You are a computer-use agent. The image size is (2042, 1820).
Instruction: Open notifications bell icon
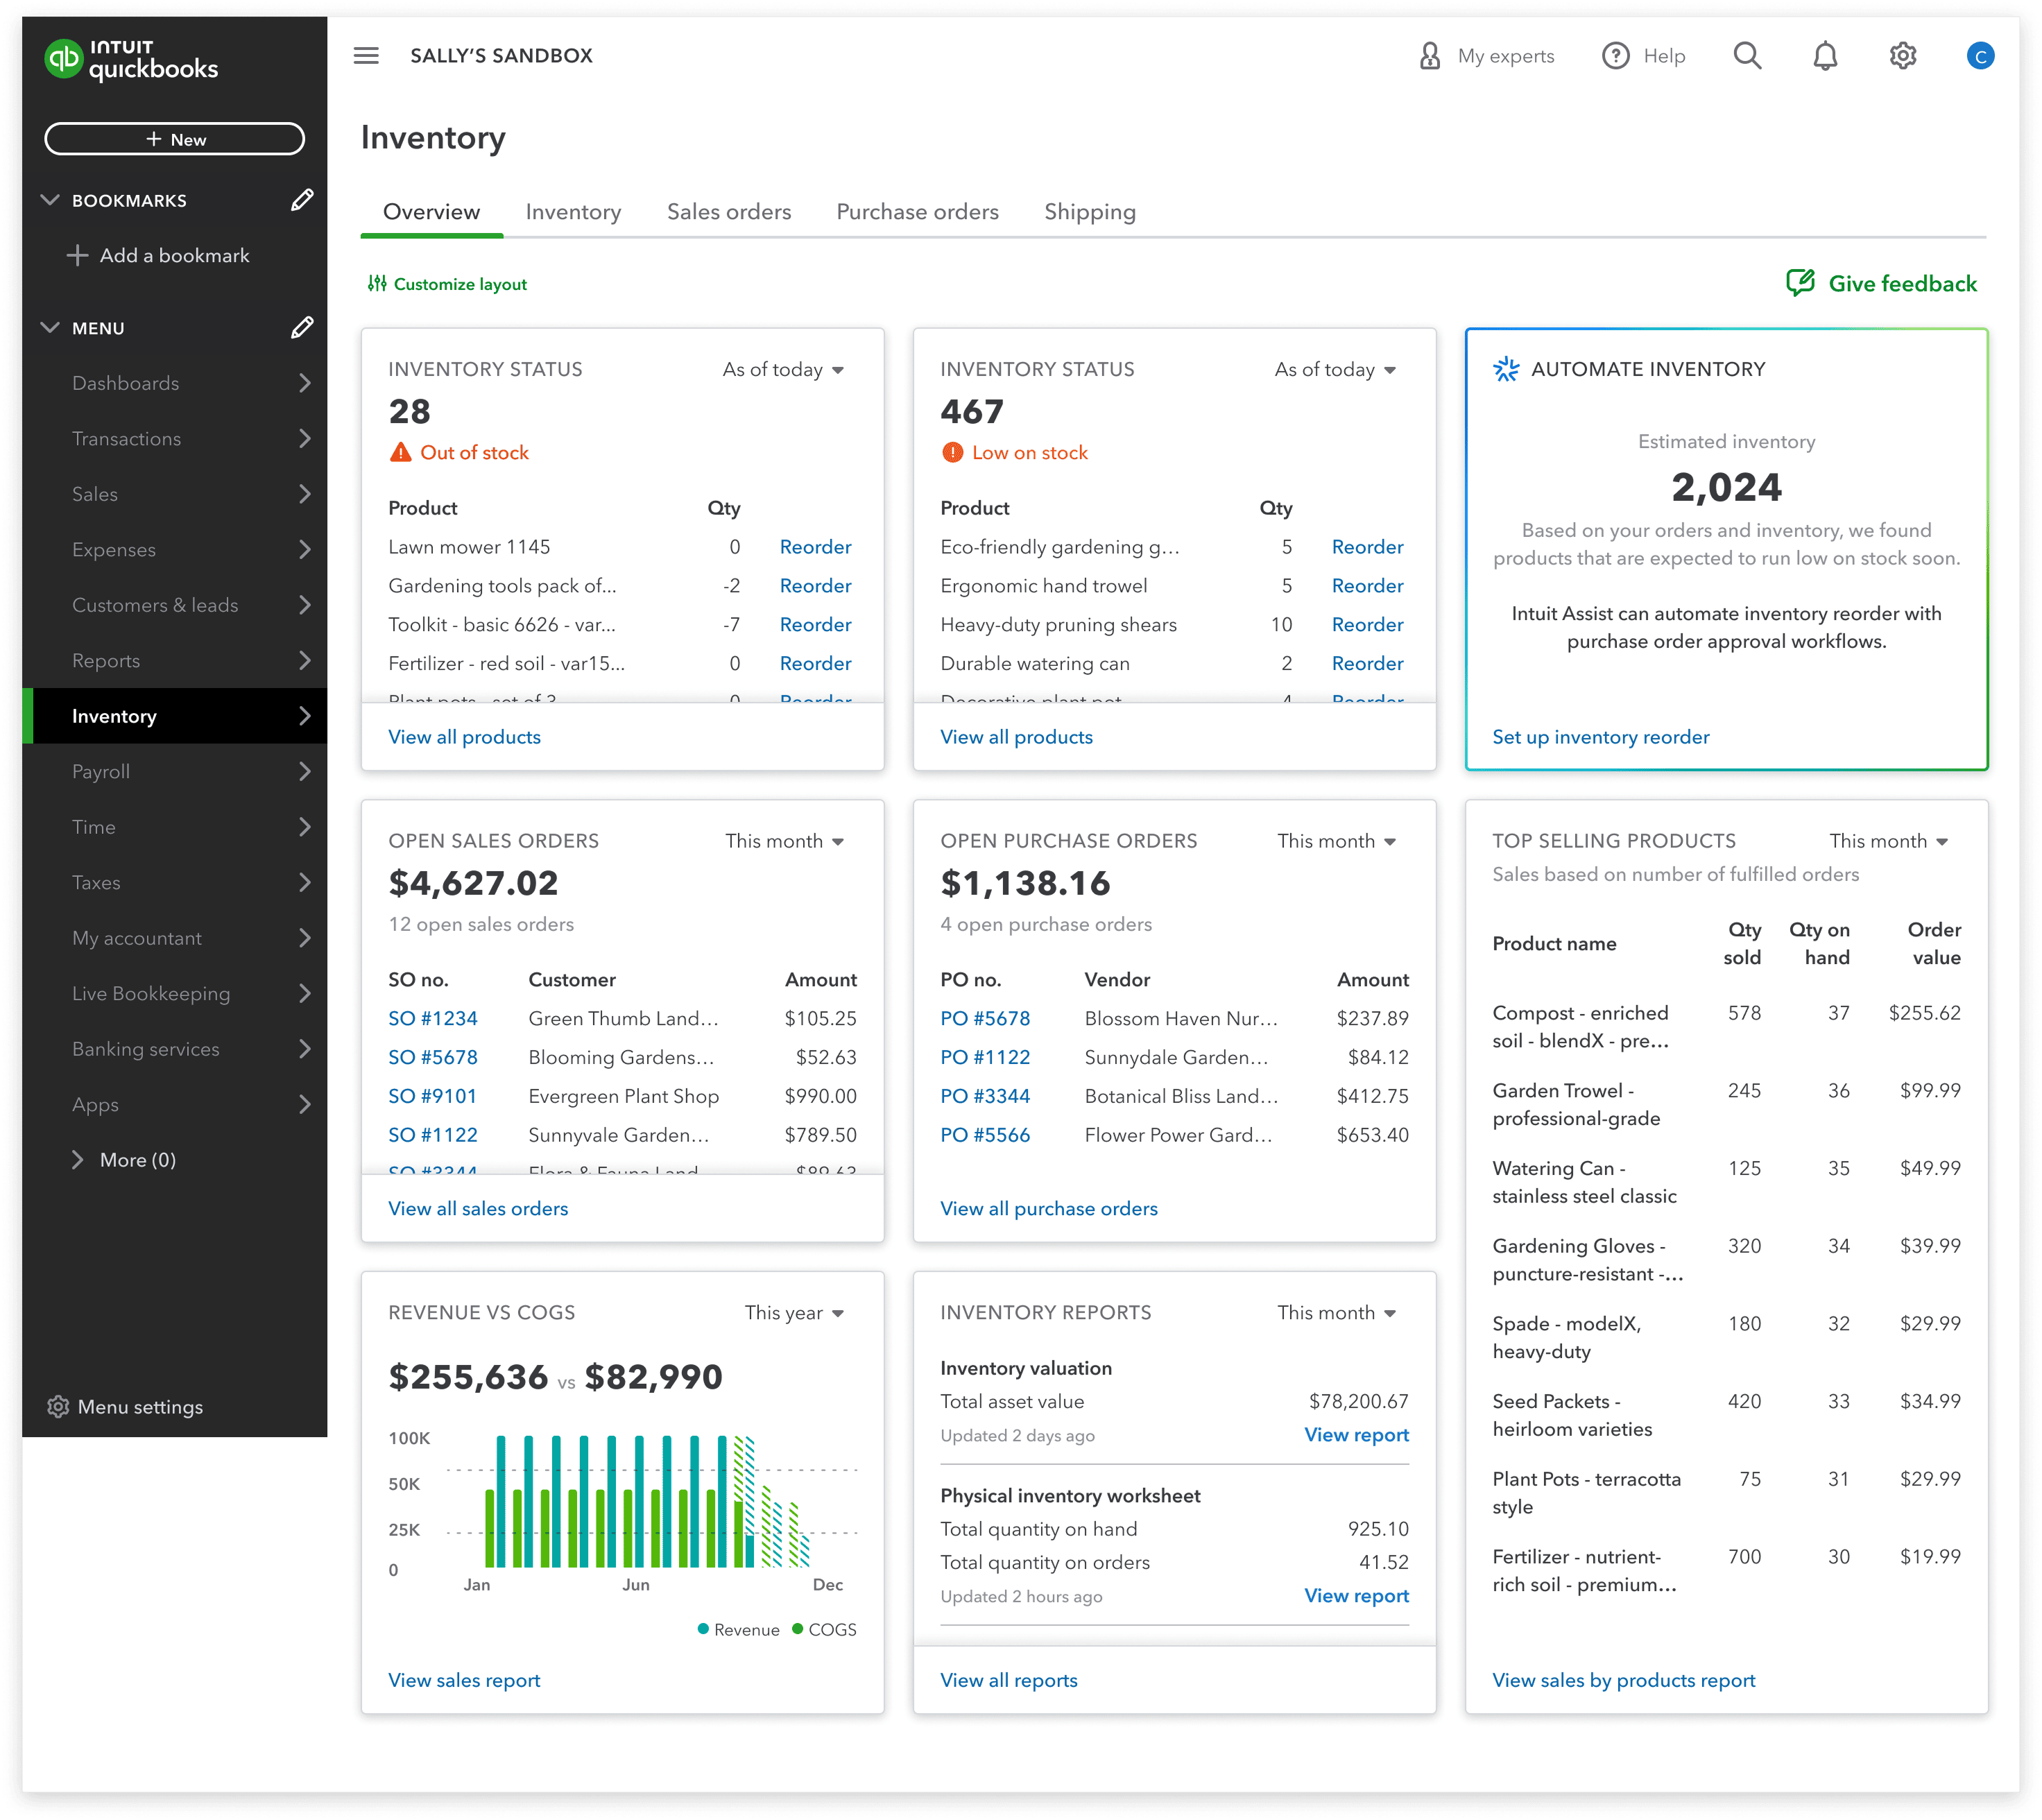coord(1825,56)
